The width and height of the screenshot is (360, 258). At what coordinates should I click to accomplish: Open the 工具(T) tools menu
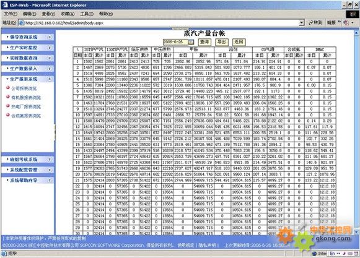[87, 14]
